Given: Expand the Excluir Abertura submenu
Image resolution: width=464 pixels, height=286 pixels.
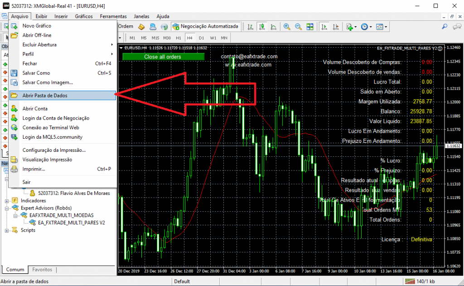Looking at the screenshot, I should (63, 45).
